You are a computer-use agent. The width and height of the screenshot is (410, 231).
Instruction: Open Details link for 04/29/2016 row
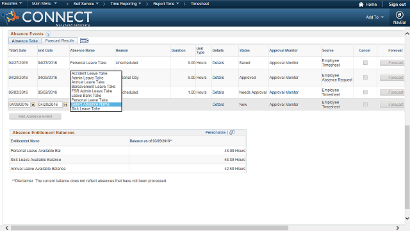pyautogui.click(x=218, y=78)
